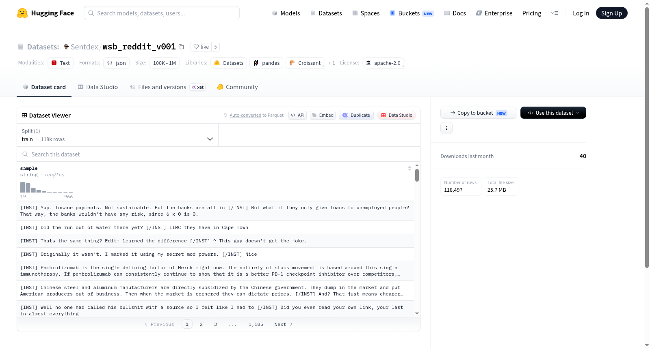Image resolution: width=650 pixels, height=349 pixels.
Task: Select the Datasets library tag
Action: [x=229, y=63]
